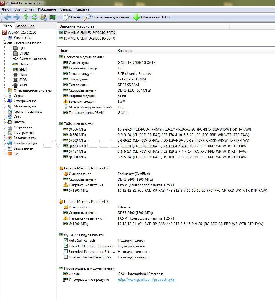
Task: Select AIDA64 v2.70.2200 root node
Action: [x=19, y=32]
